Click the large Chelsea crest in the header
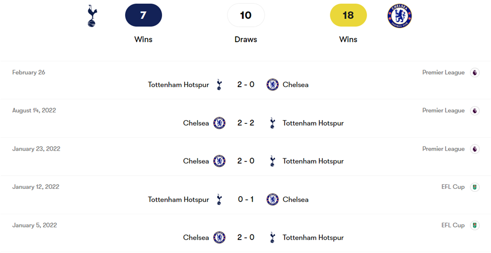 click(x=399, y=16)
